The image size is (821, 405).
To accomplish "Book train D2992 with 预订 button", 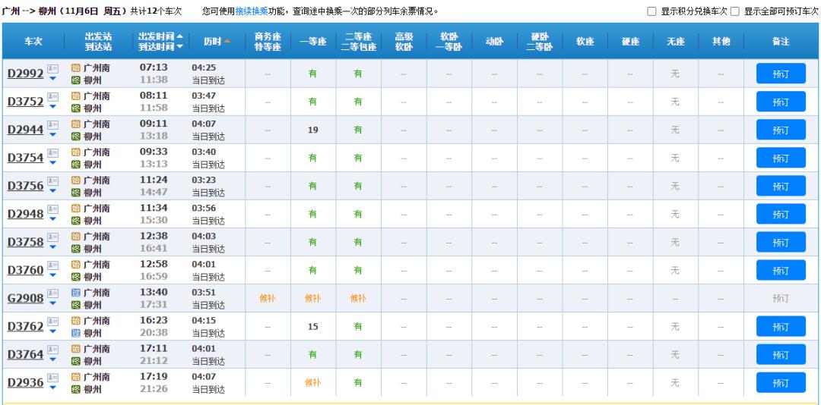I will click(x=781, y=74).
